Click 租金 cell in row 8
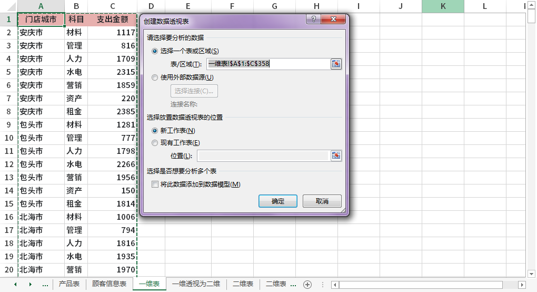Viewport: 537px width, 292px height. pyautogui.click(x=76, y=111)
